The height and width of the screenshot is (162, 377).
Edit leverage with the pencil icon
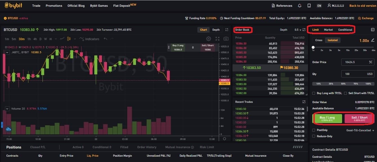373,40
